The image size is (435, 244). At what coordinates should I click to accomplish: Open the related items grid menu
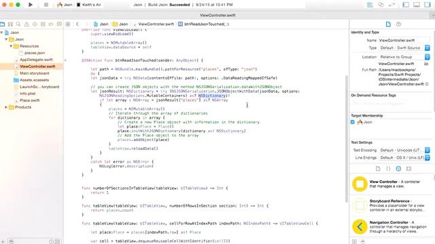[68, 24]
